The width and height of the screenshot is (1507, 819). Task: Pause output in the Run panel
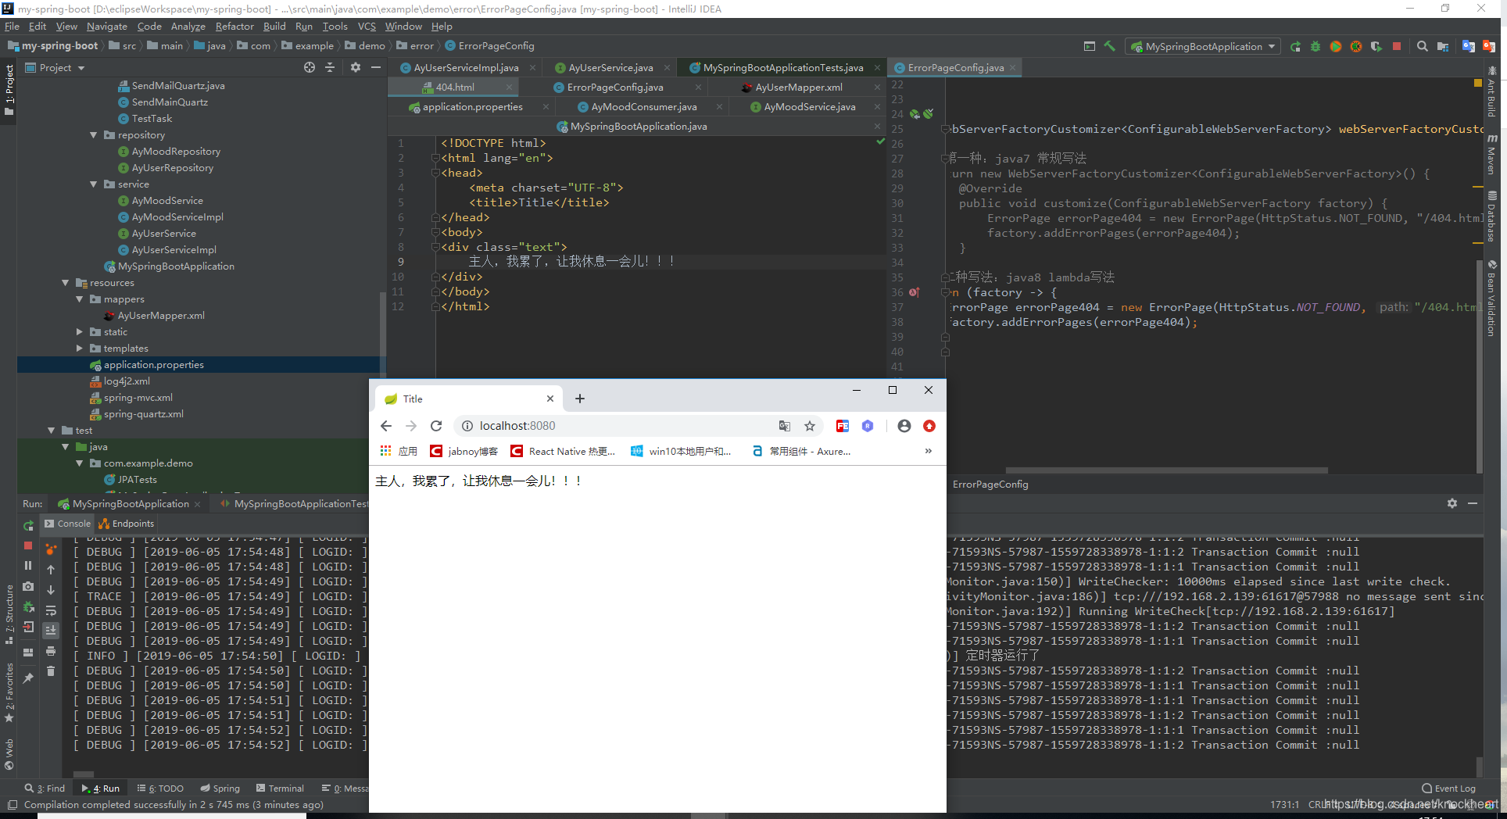click(28, 565)
